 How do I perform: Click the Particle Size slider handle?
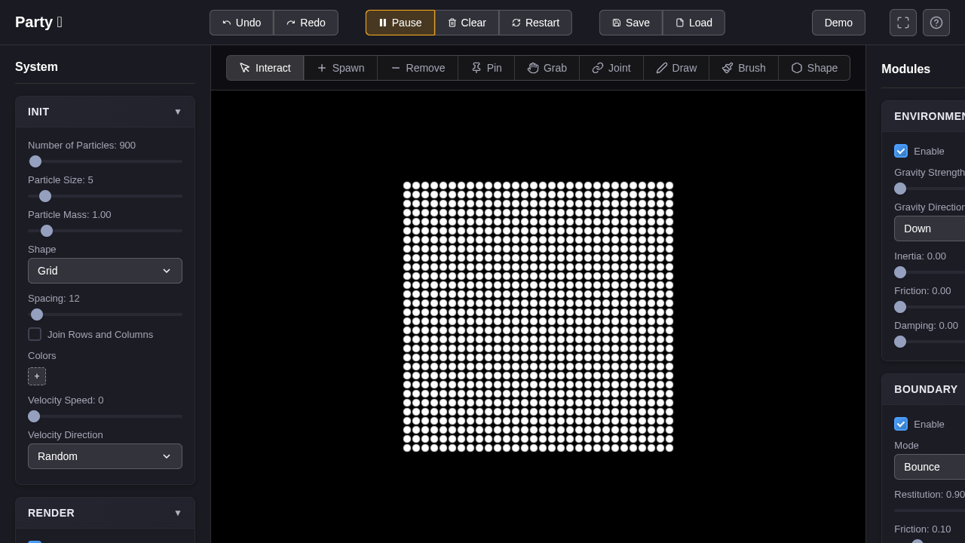tap(45, 196)
